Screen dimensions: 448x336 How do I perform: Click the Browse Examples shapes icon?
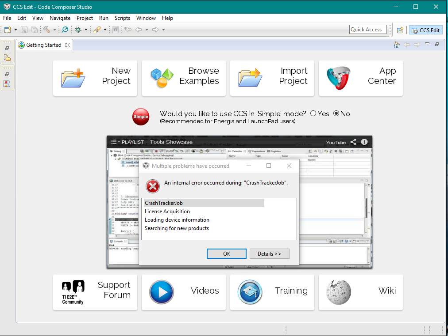click(162, 78)
